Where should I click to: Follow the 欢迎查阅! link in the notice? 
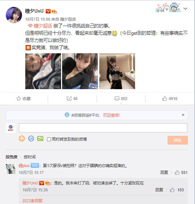tap(112, 115)
